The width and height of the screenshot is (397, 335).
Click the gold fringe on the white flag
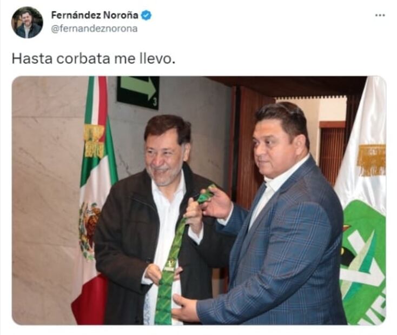372,160
